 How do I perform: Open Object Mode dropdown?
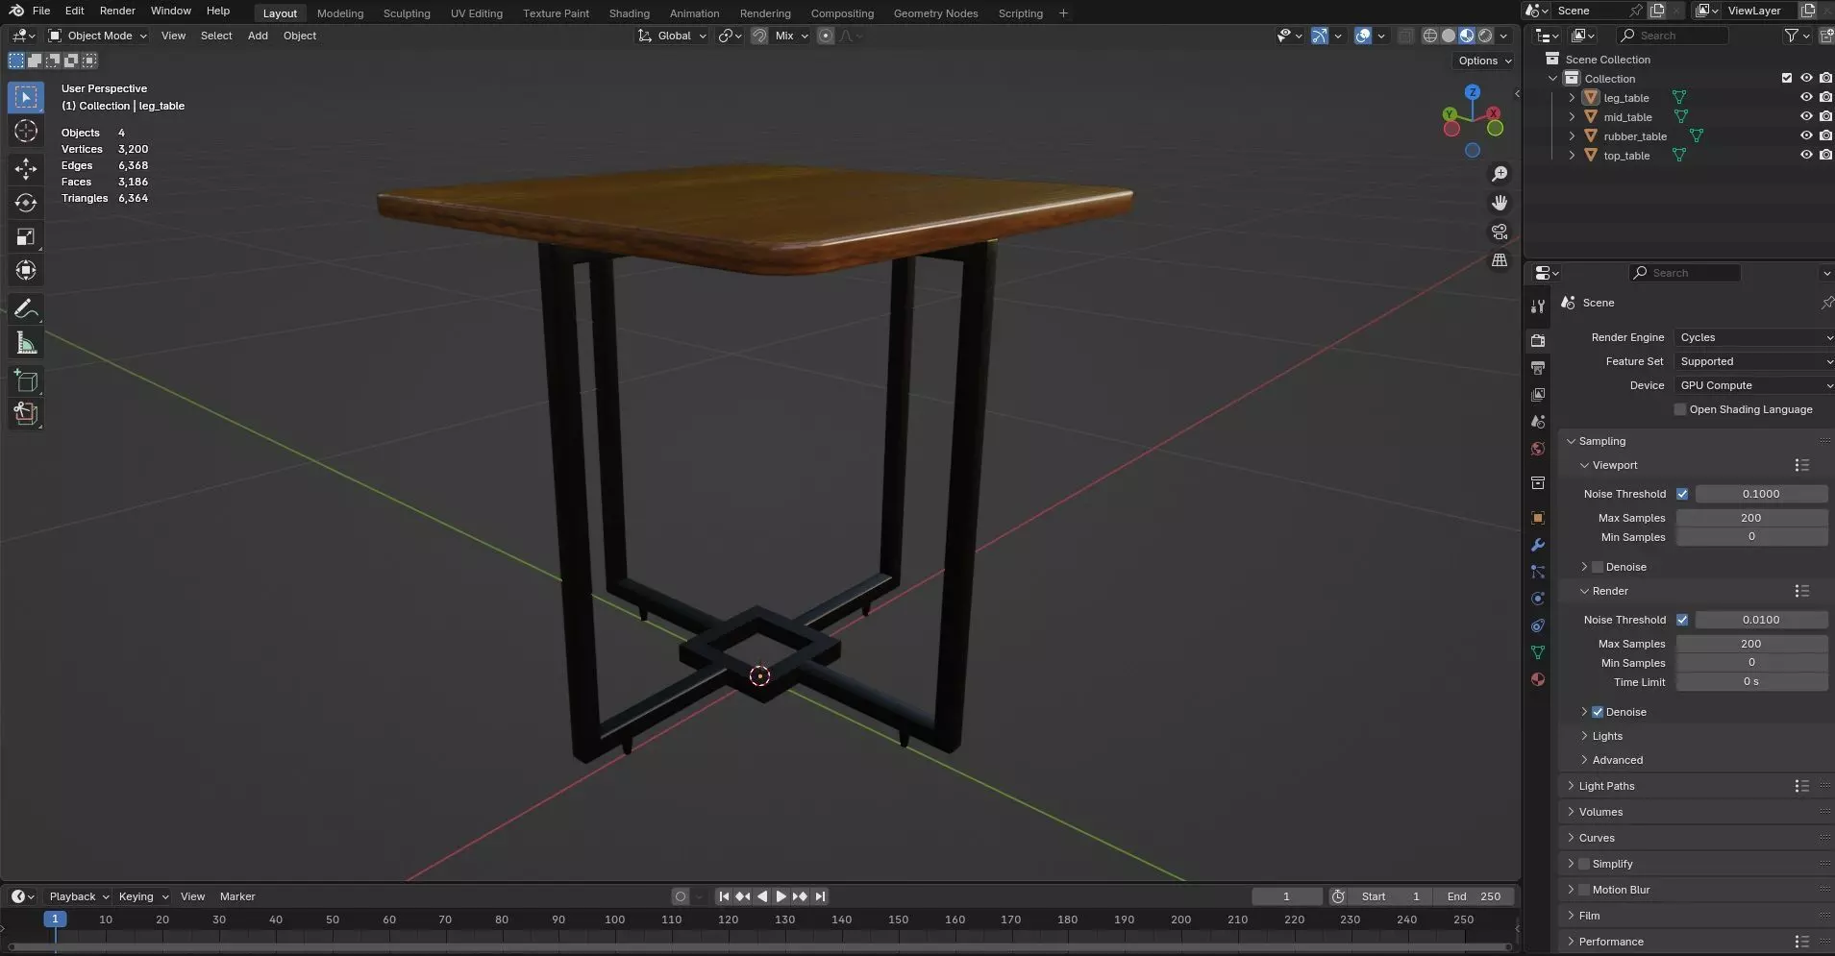pyautogui.click(x=98, y=36)
